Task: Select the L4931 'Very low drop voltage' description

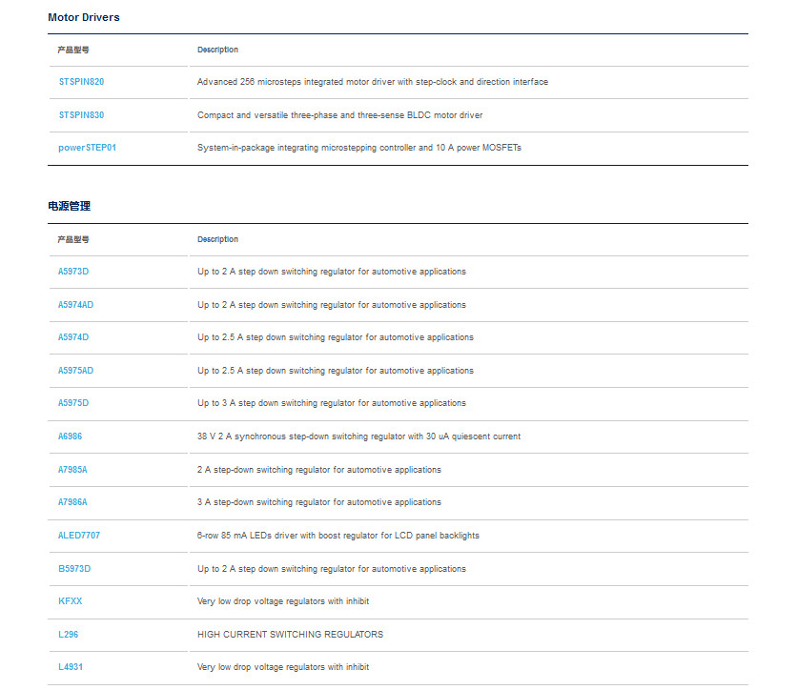Action: [x=283, y=667]
